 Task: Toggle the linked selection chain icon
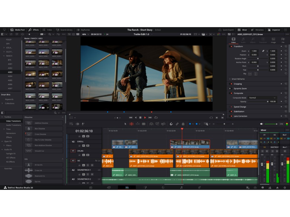tap(177, 124)
